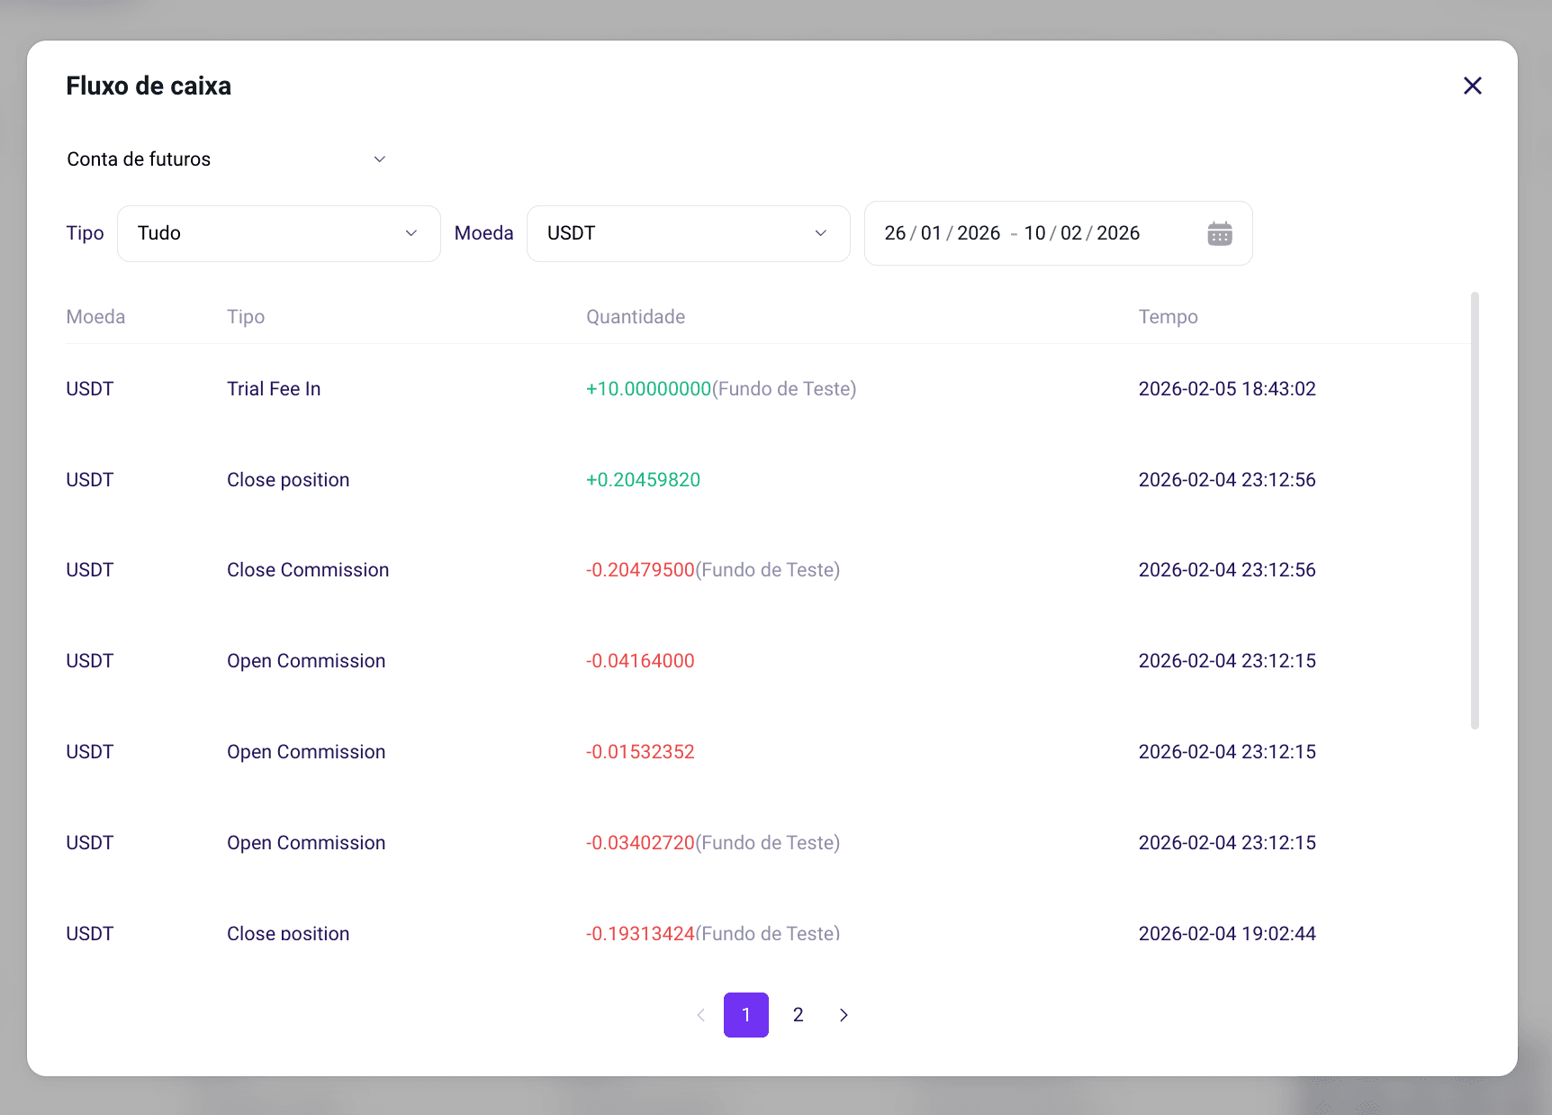Open the Moeda dropdown showing USDT
The image size is (1552, 1115).
[x=689, y=233]
